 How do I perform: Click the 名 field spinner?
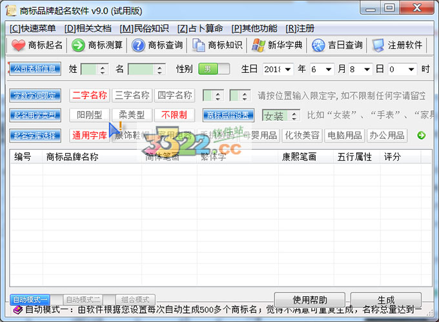[160, 70]
